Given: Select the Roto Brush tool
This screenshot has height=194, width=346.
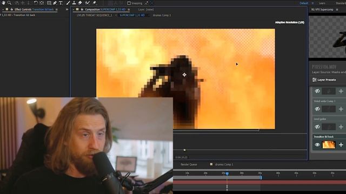Looking at the screenshot, I should coord(88,3).
